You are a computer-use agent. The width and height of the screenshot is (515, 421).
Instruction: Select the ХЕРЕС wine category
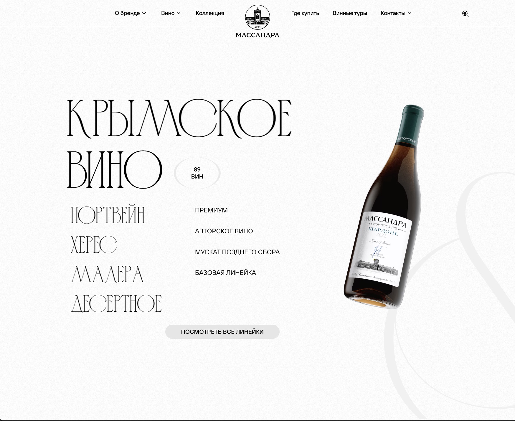point(94,245)
